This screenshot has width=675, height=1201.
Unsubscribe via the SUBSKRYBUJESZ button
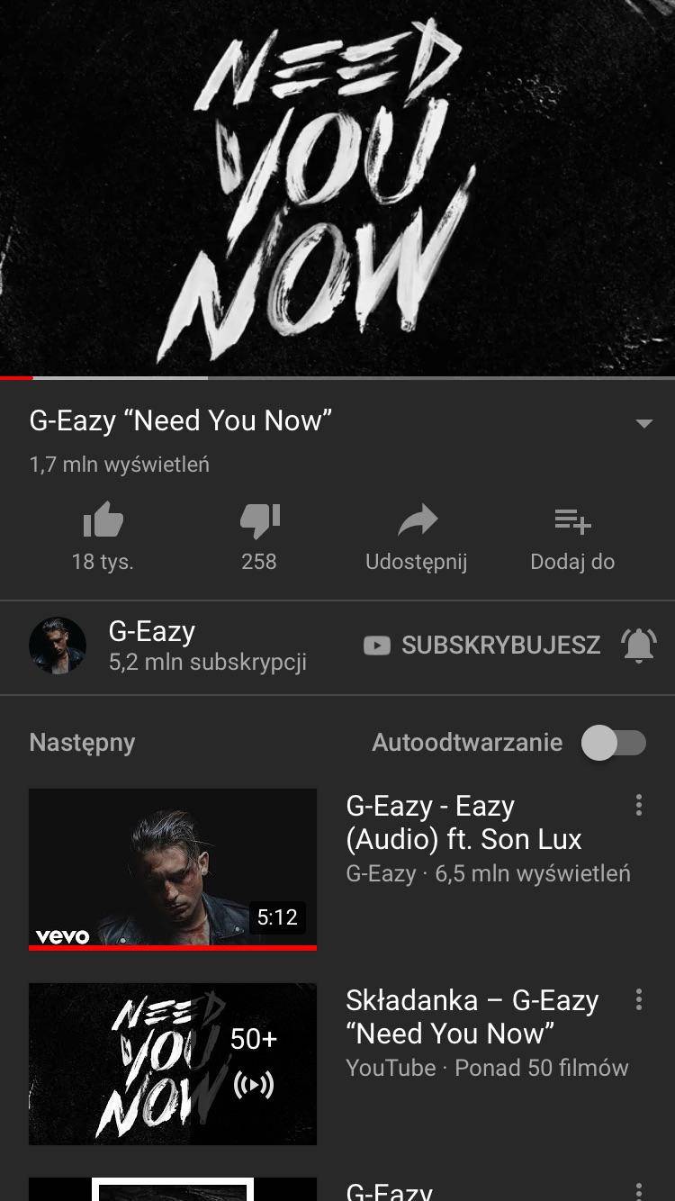[x=481, y=646]
